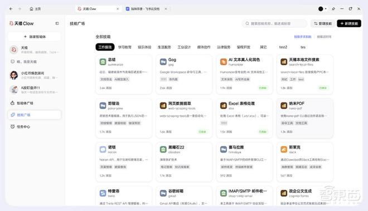Viewport: 368px width, 211px height.
Task: Sort skills by the blue sort link
Action: point(303,37)
